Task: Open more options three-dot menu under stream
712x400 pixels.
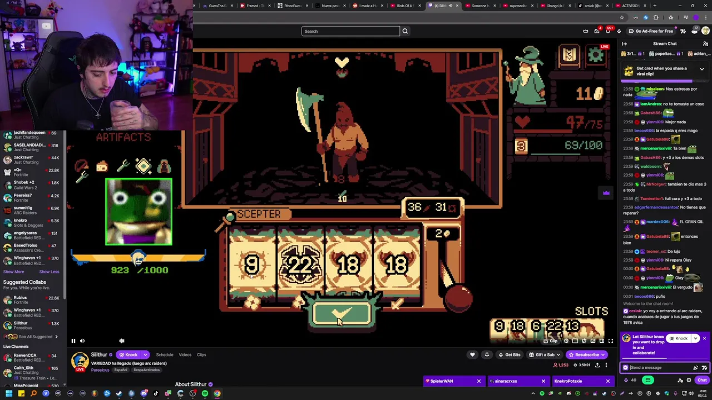Action: pos(606,365)
